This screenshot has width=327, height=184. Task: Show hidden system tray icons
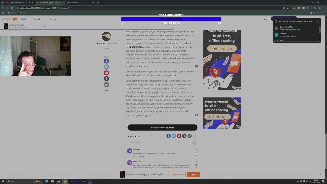point(298,181)
